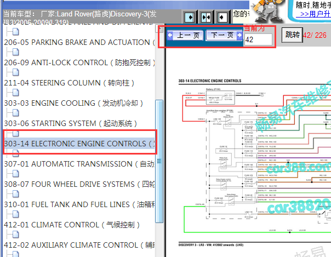The width and height of the screenshot is (331, 257).
Task: Click the 当前车型 Land Rover Discovery-3 header text
Action: [x=80, y=17]
